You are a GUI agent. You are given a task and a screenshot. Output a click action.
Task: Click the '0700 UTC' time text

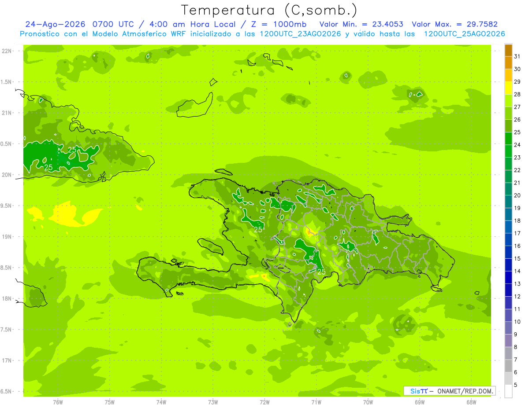pos(115,24)
